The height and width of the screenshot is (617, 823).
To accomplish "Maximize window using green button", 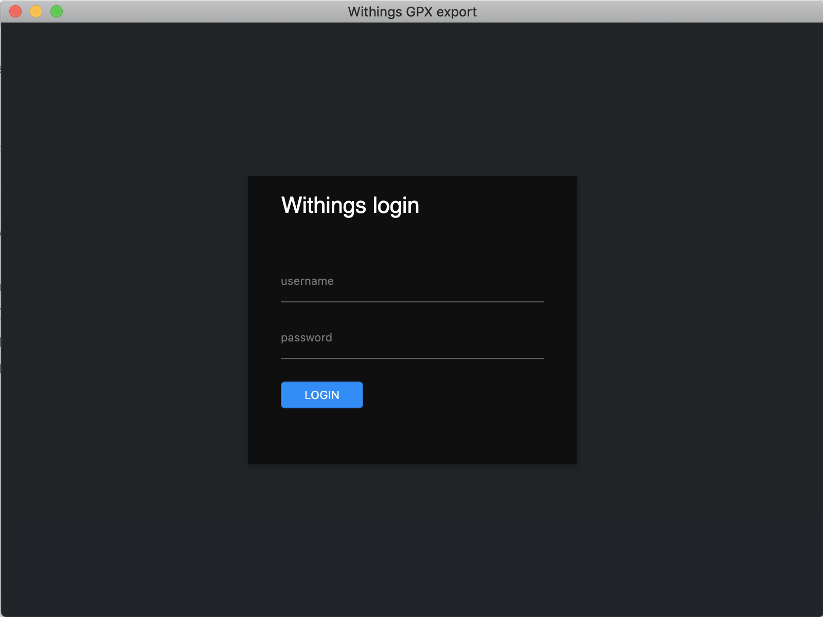I will coord(57,11).
